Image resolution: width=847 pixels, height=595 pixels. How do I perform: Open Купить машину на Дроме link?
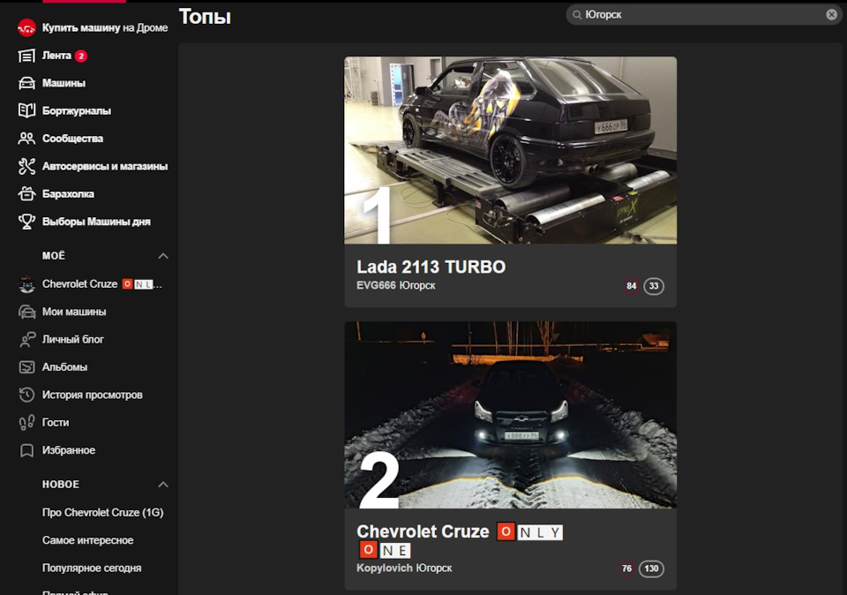tap(105, 27)
